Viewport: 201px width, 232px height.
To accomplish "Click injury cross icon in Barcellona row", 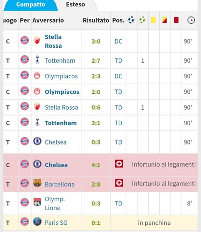I will [119, 183].
